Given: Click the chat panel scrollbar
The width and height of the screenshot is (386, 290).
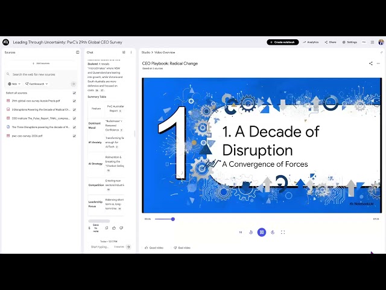Looking at the screenshot, I should (134, 134).
